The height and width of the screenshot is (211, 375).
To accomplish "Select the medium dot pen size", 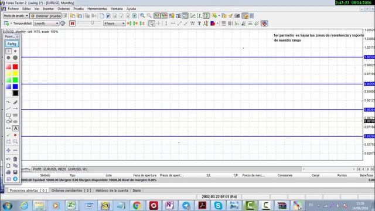I will click(8, 57).
